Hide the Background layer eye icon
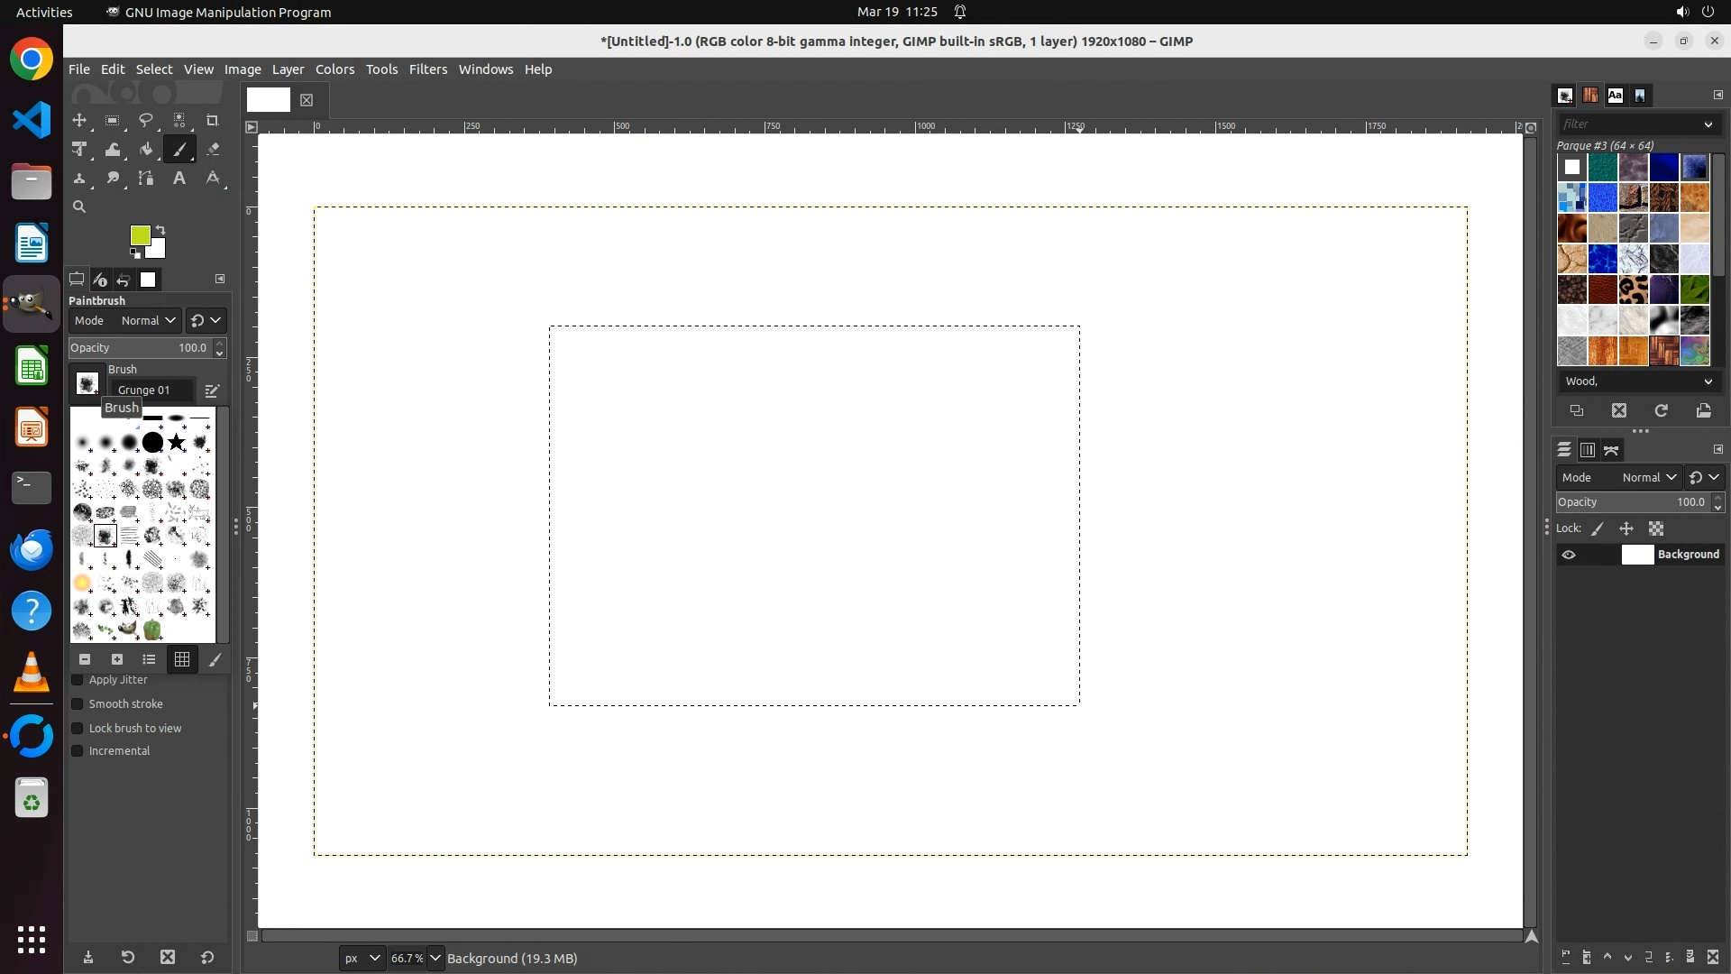The width and height of the screenshot is (1731, 974). coord(1569,555)
